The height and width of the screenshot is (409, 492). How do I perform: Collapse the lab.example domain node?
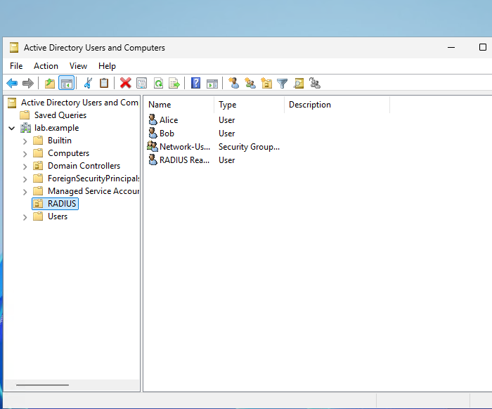(x=12, y=129)
